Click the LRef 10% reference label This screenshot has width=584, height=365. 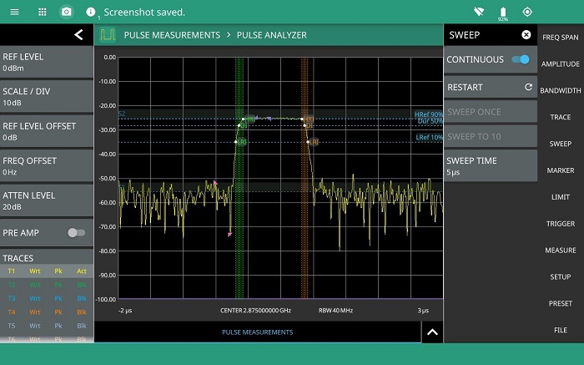pos(429,137)
